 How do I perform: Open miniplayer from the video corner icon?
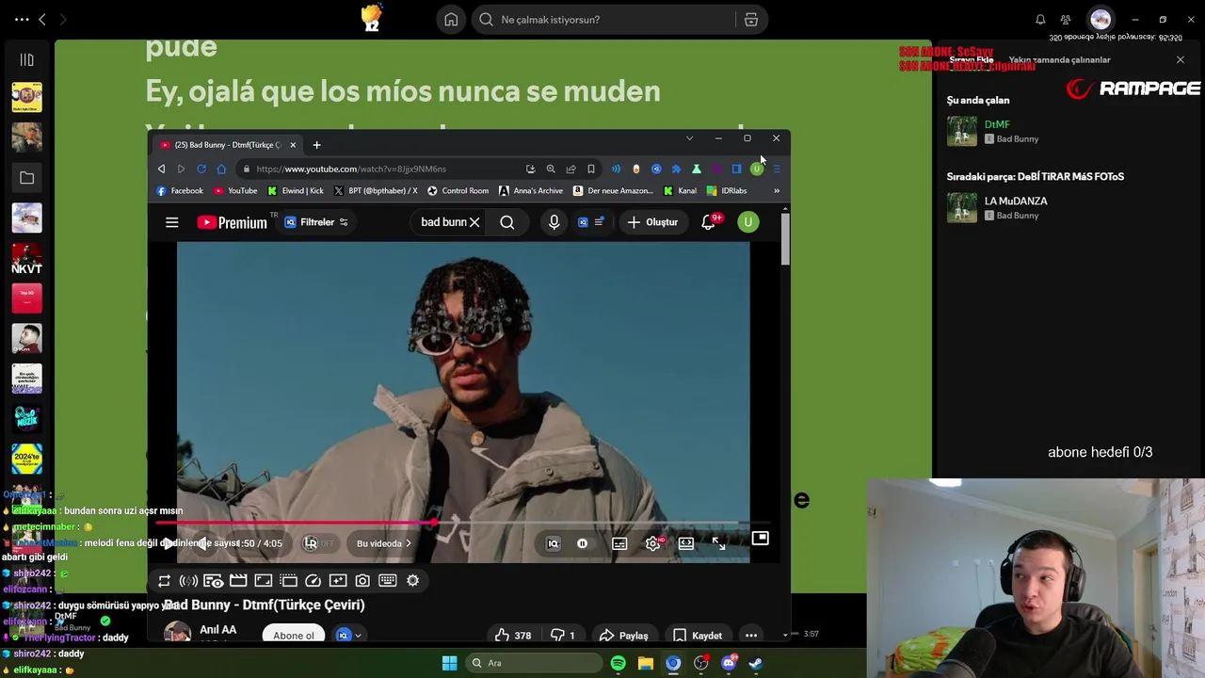click(760, 539)
